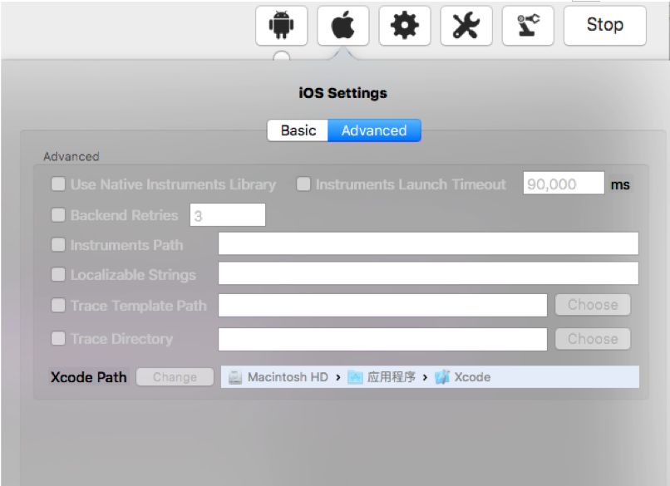Click the Backend Retries number field

click(x=227, y=215)
